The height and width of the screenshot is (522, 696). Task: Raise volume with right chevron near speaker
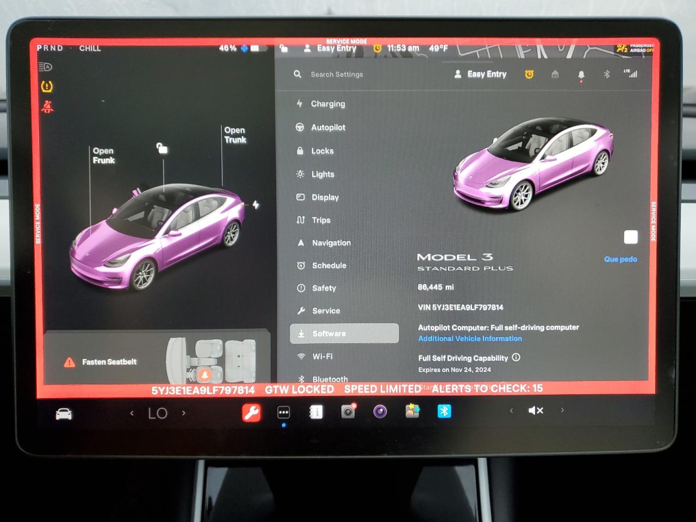click(562, 410)
